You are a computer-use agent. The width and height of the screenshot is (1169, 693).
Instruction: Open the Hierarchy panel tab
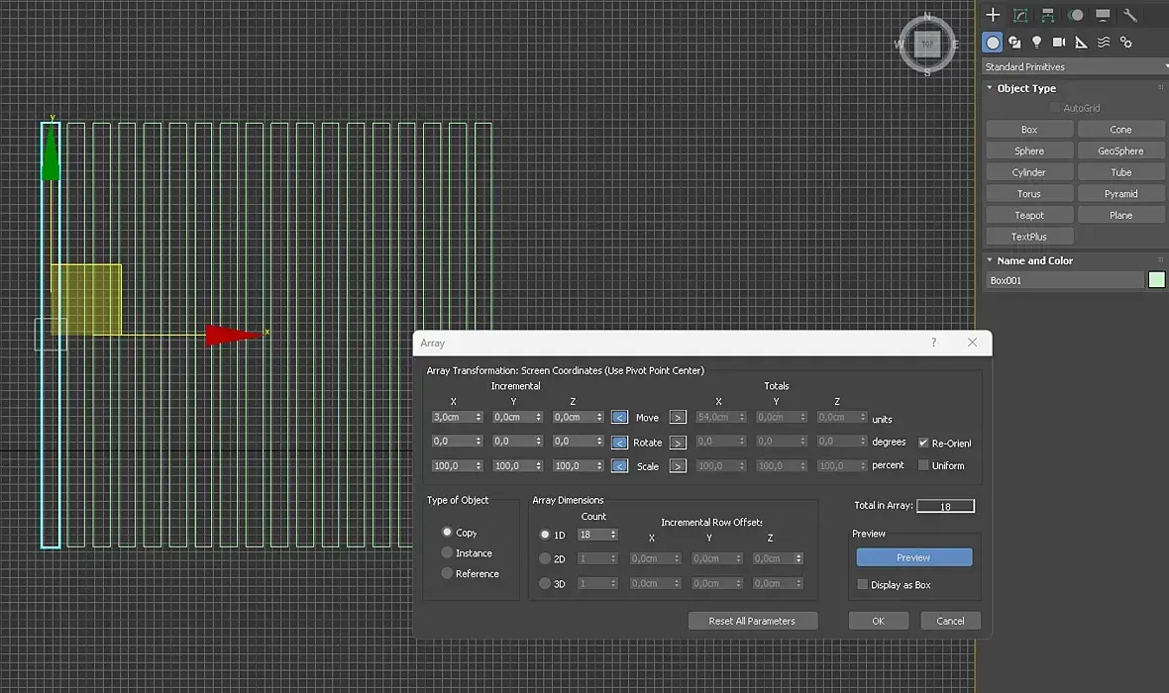tap(1047, 15)
